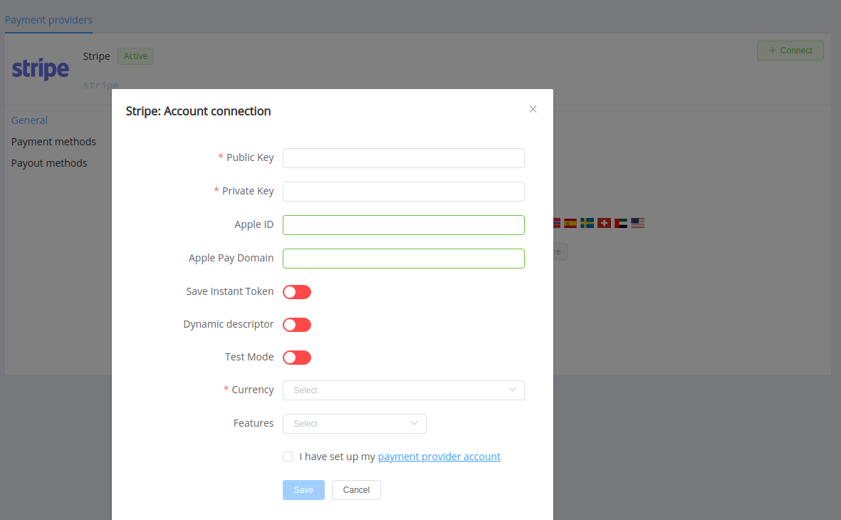Click the United States flag icon
The image size is (841, 520).
[638, 223]
